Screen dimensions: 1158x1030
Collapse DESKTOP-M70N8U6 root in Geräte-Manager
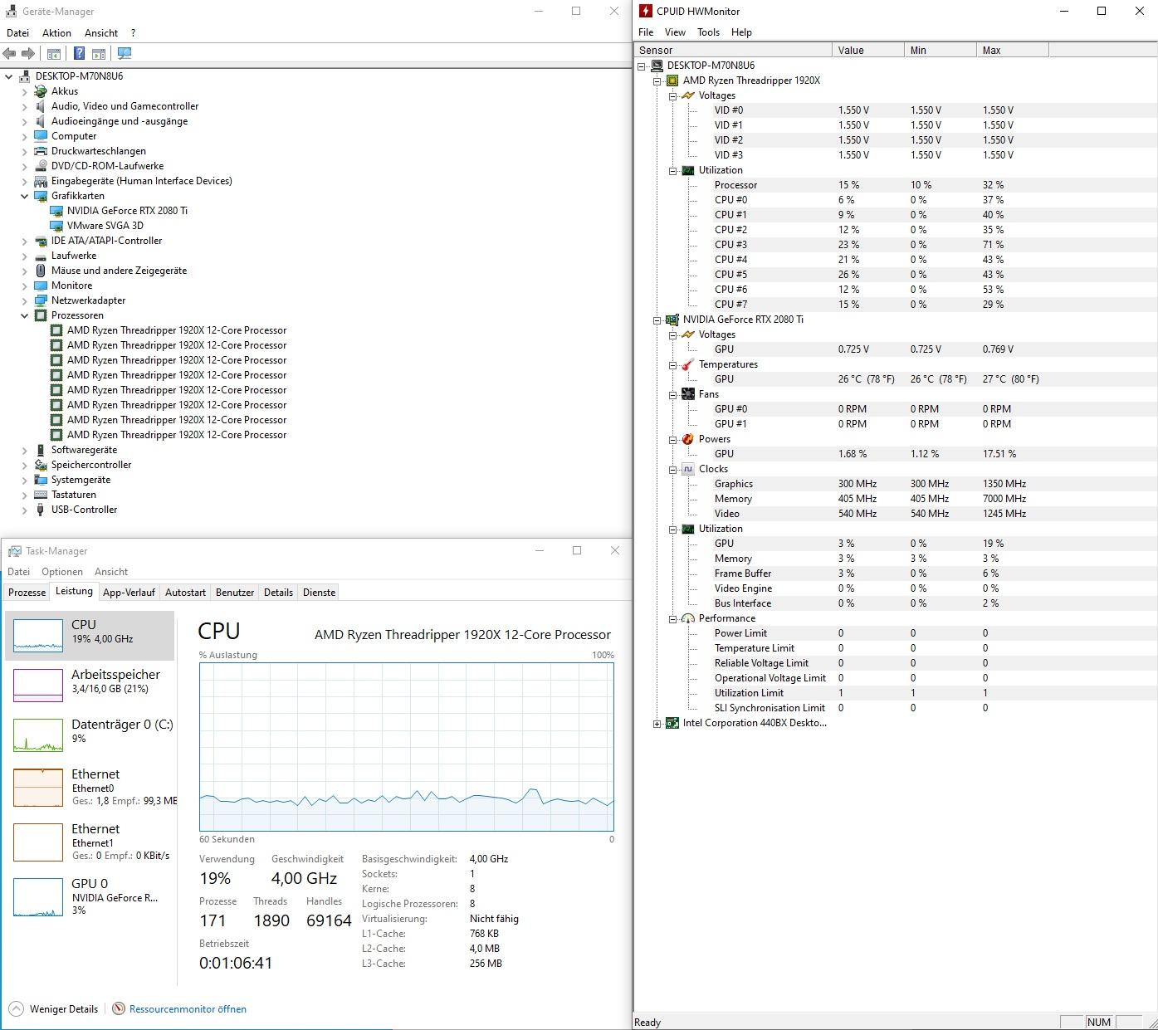pyautogui.click(x=9, y=76)
